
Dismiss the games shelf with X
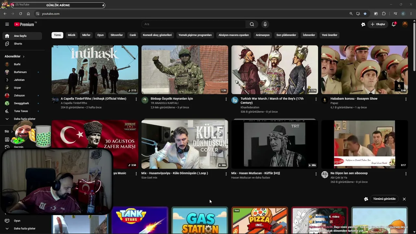(404, 199)
